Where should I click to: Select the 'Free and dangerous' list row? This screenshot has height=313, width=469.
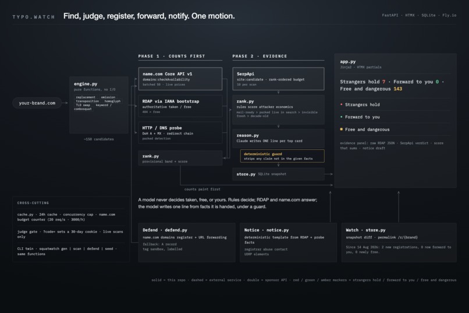point(395,129)
